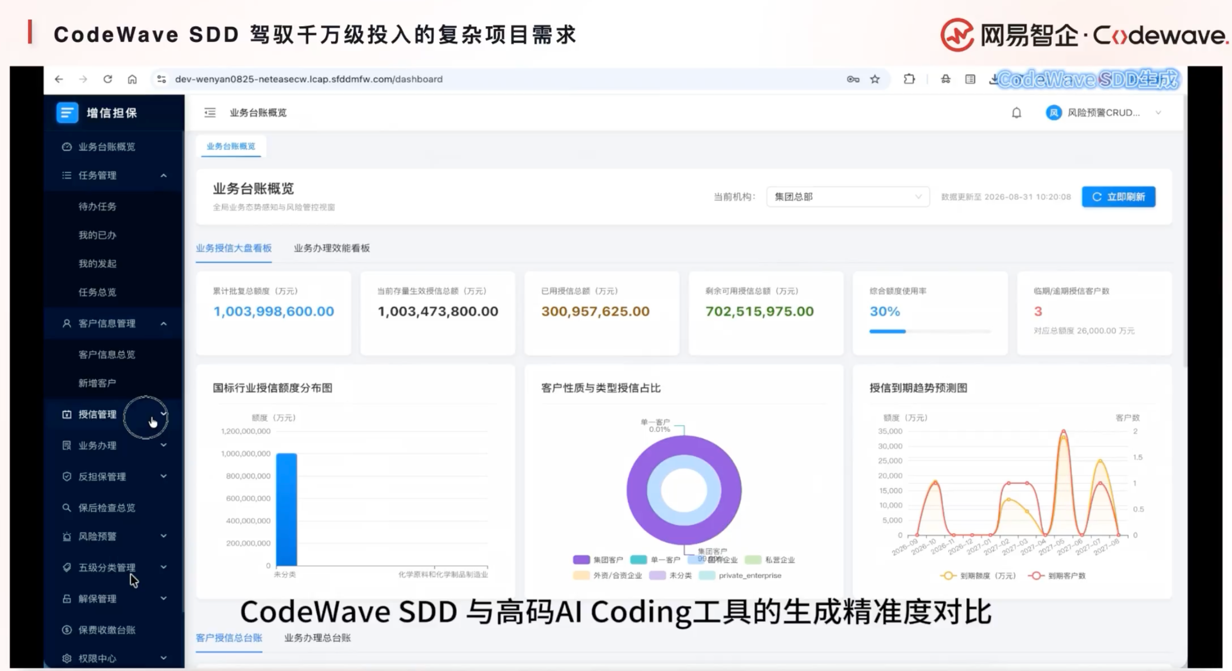Click the 未分类 blue bar in chart
Viewport: 1232px width, 671px height.
[286, 510]
